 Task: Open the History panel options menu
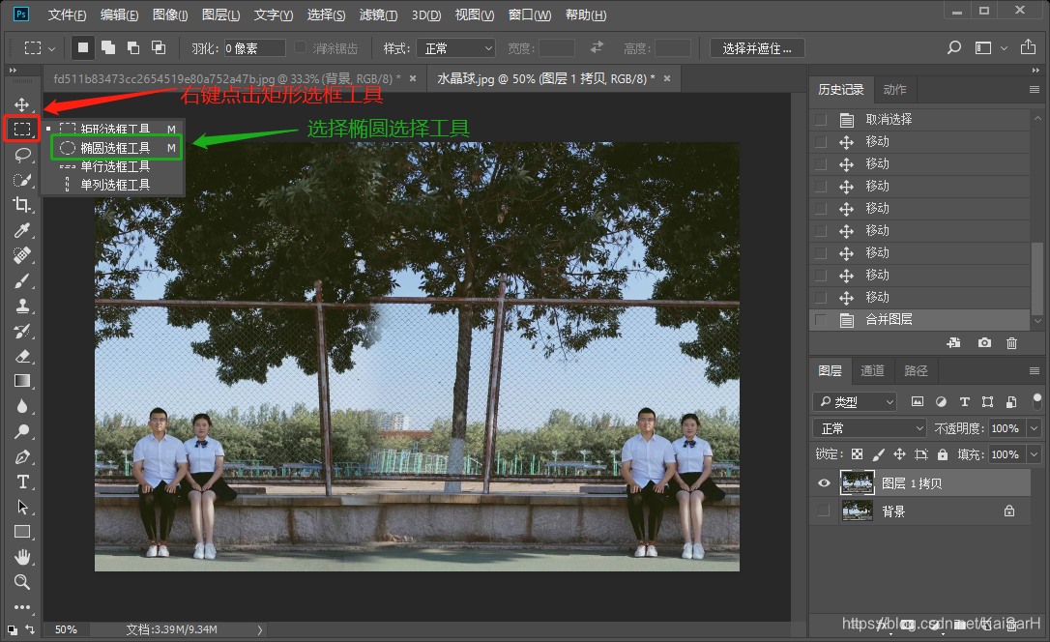pyautogui.click(x=1034, y=90)
